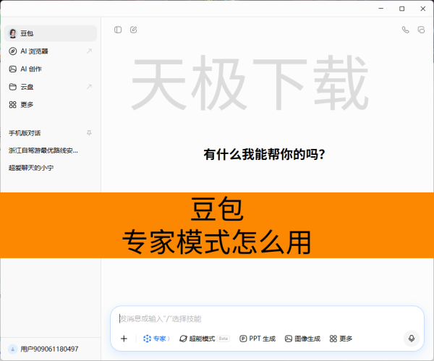
Task: Start a new chat with the compose icon
Action: pyautogui.click(x=133, y=30)
